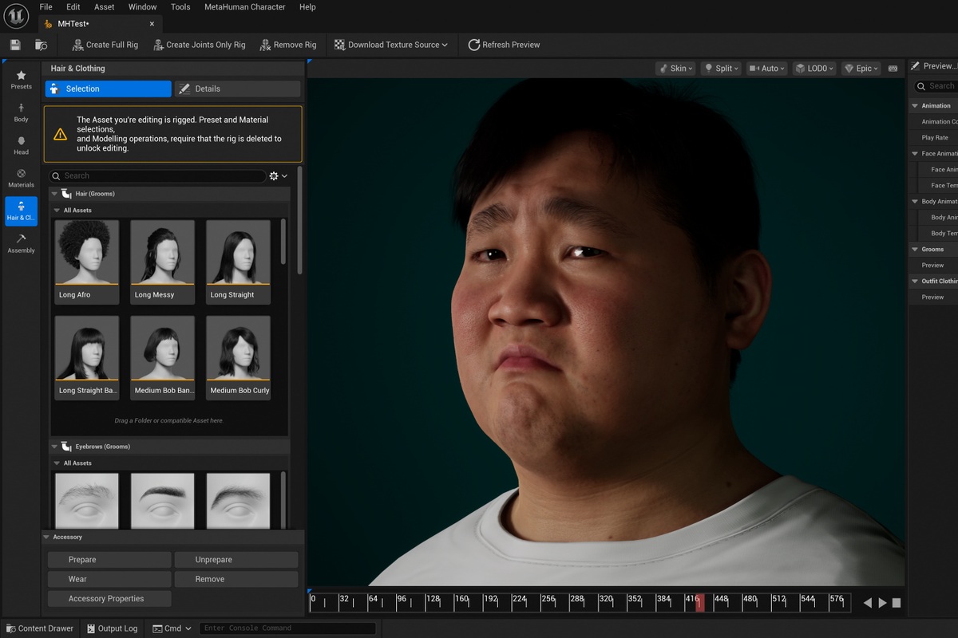The image size is (958, 638).
Task: Switch to the Selection tab
Action: pos(109,89)
